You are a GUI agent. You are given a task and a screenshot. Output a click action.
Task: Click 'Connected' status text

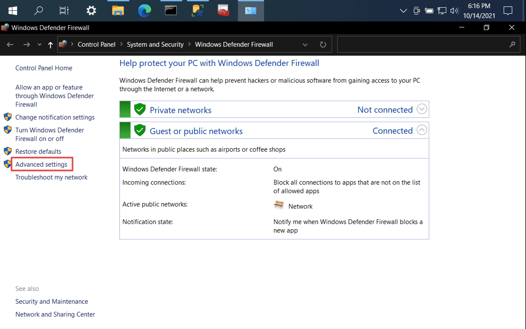pyautogui.click(x=393, y=131)
